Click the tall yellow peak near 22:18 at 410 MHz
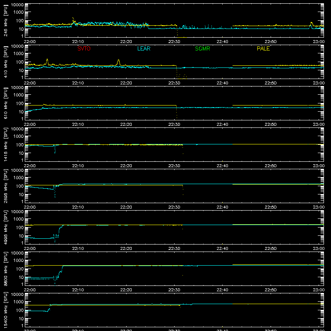The width and height of the screenshot is (331, 331). click(118, 62)
